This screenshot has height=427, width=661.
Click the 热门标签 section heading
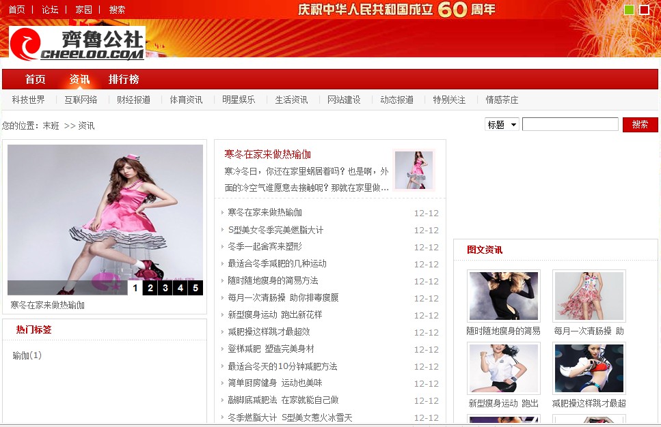(33, 329)
